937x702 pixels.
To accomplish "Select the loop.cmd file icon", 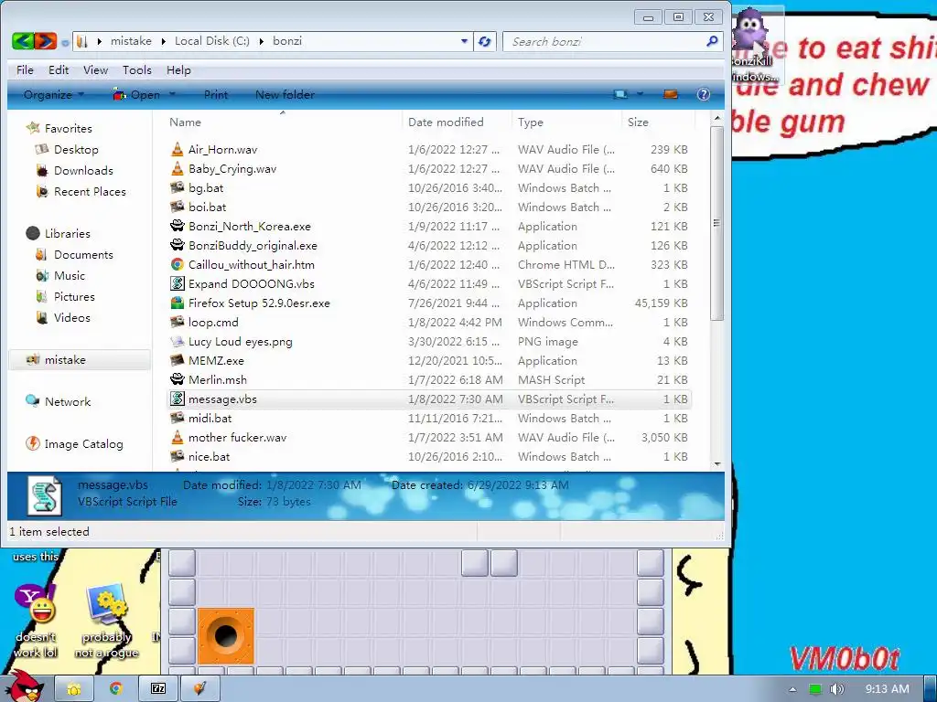I will pos(177,322).
